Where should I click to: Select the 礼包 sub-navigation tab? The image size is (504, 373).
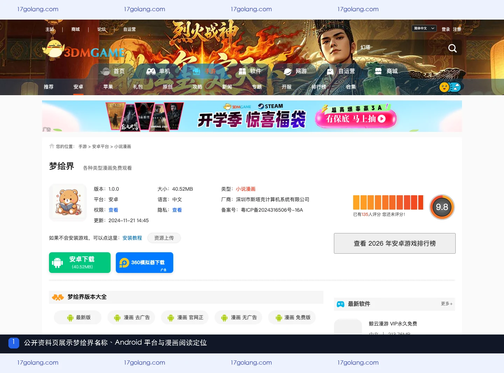click(138, 87)
